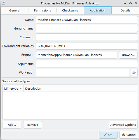The height and width of the screenshot is (140, 139).
Task: Click the Remove button
Action: coord(32,125)
